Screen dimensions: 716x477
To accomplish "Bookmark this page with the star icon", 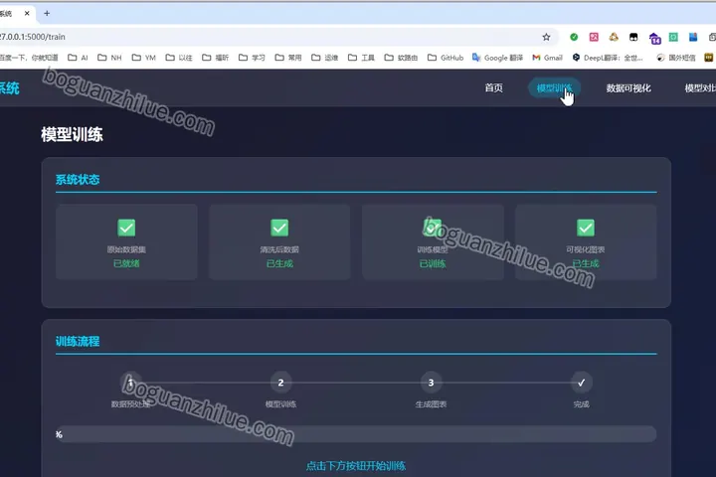I will pos(546,37).
